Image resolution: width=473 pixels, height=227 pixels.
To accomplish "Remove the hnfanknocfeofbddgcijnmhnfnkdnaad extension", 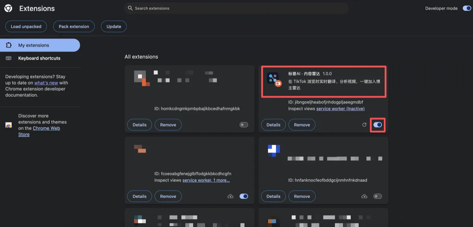I will coord(302,196).
